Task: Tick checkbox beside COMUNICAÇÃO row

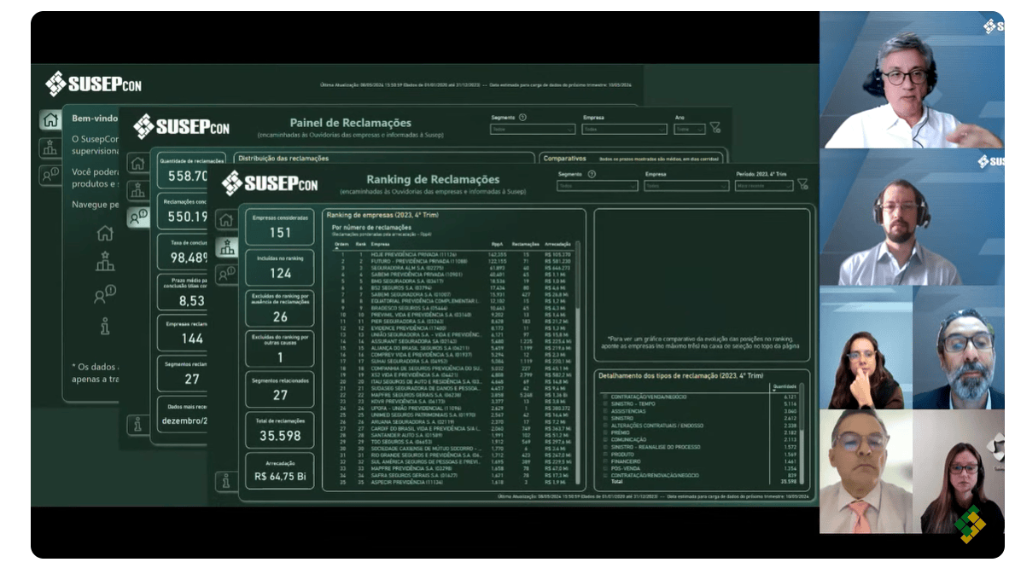Action: click(x=605, y=440)
